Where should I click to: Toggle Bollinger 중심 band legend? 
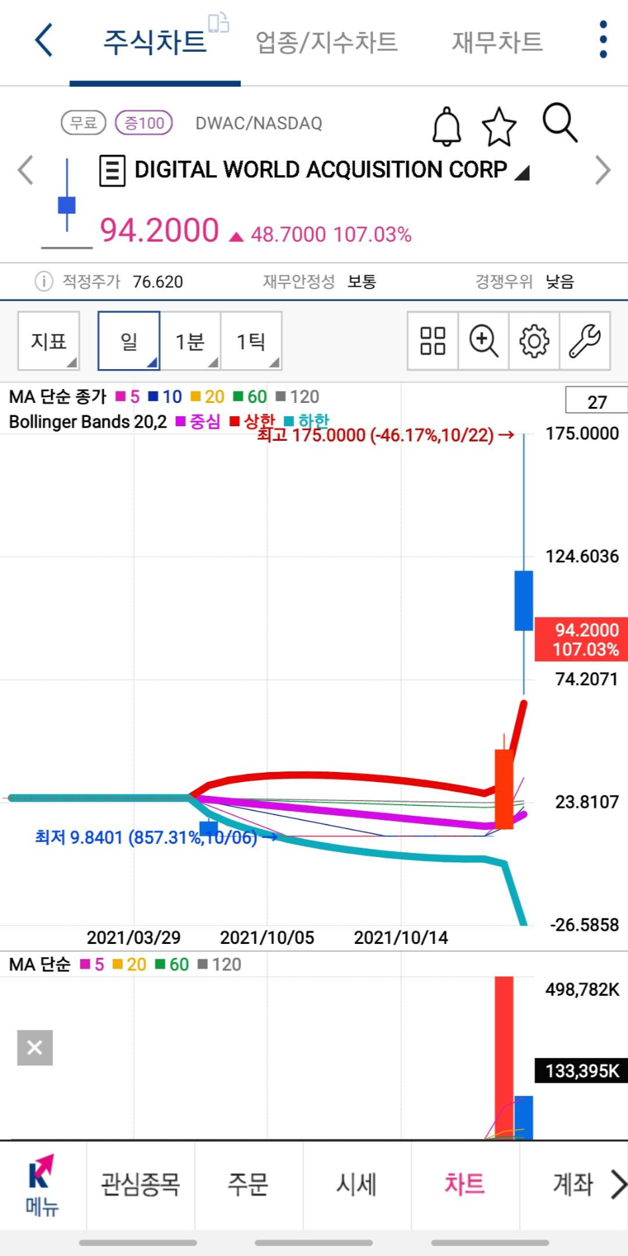[198, 422]
